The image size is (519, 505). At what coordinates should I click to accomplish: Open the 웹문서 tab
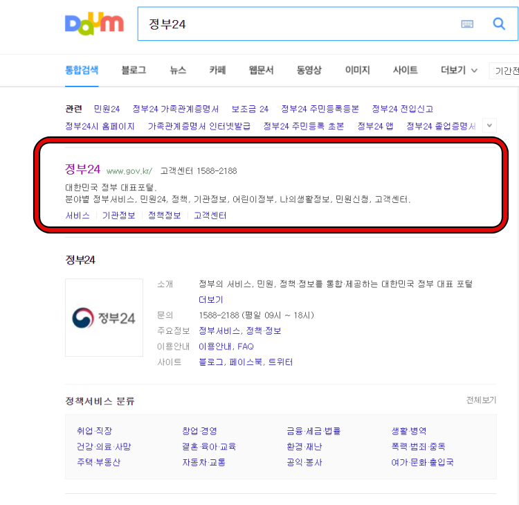pyautogui.click(x=261, y=70)
